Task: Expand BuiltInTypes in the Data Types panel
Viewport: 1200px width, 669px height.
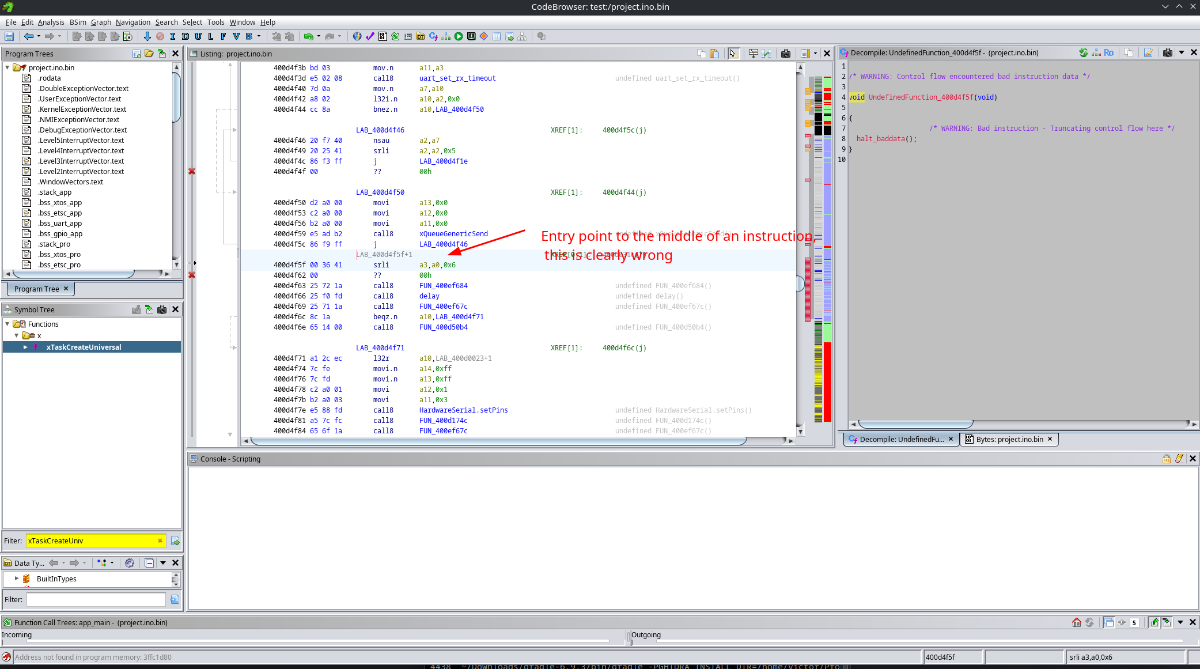Action: point(17,579)
